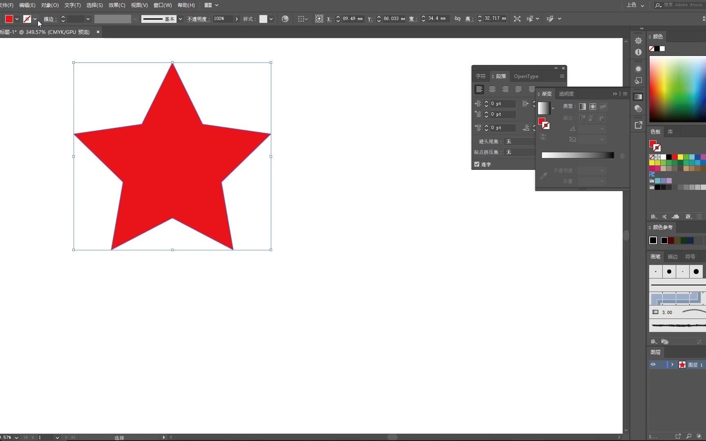The height and width of the screenshot is (441, 706).
Task: Switch to the 描边 tab in brushes panel
Action: click(672, 256)
